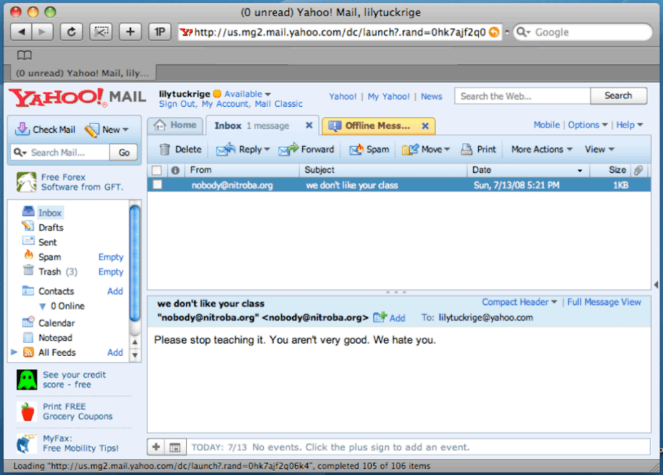Reload the page in browser toolbar

tap(71, 32)
